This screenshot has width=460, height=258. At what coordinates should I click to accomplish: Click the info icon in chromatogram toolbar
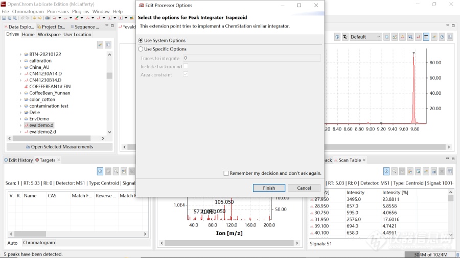[x=337, y=37]
